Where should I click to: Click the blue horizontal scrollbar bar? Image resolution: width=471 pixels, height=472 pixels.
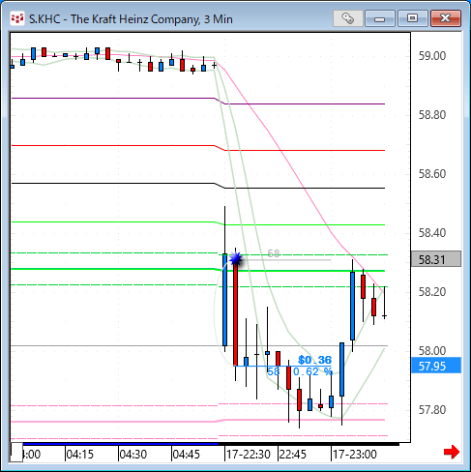[x=121, y=444]
